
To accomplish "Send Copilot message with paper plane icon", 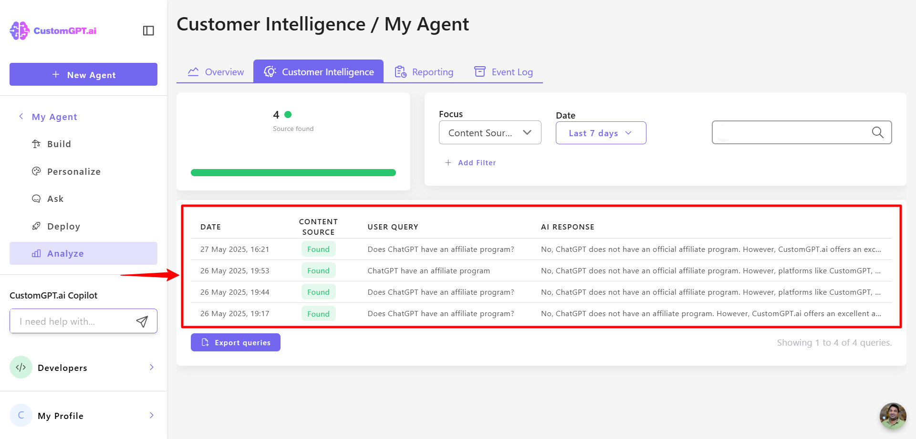I will (x=142, y=321).
